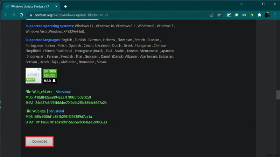The height and width of the screenshot is (157, 280).
Task: Bookmark this page with star icon
Action: pos(219,15)
